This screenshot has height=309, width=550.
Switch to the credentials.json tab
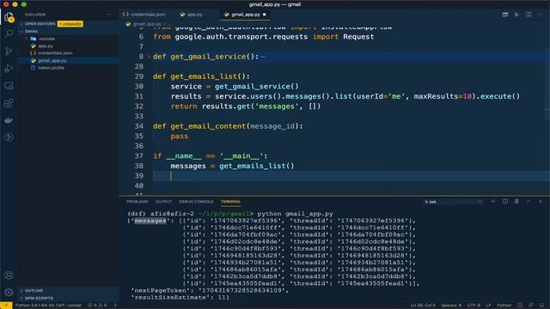[x=144, y=15]
